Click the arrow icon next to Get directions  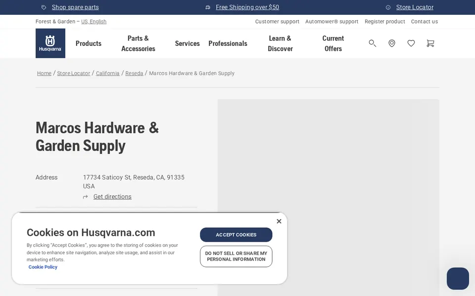pyautogui.click(x=86, y=197)
